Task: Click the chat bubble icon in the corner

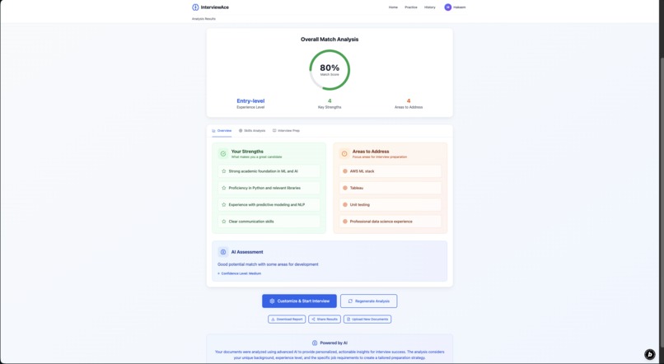Action: tap(650, 354)
